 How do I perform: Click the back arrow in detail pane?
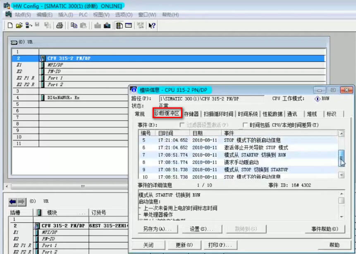[x=13, y=202]
